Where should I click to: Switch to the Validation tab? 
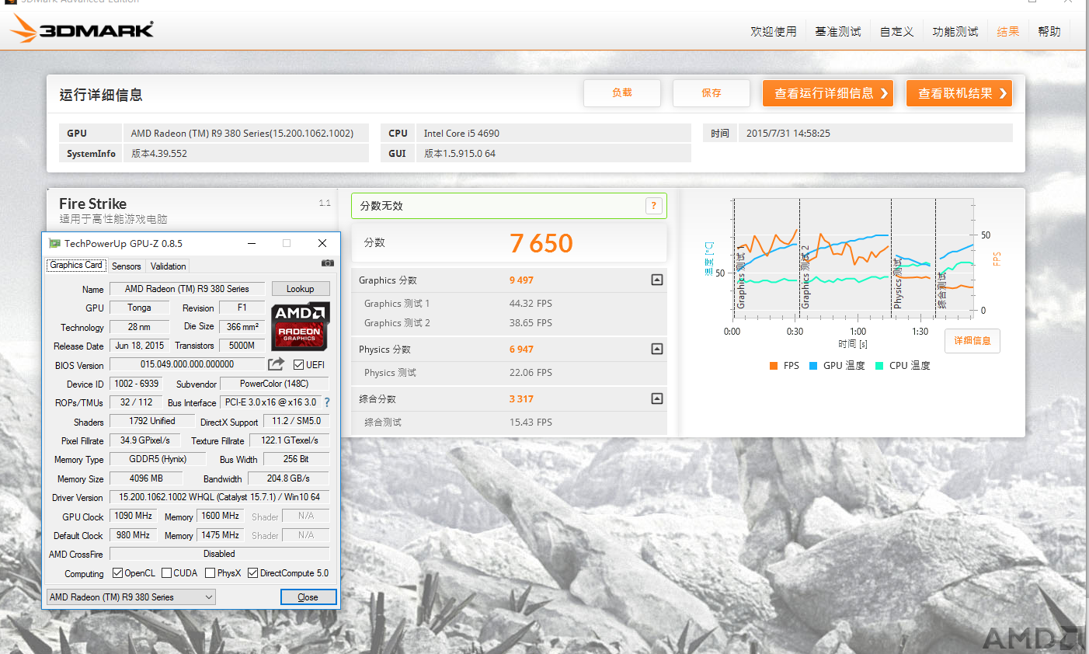168,266
